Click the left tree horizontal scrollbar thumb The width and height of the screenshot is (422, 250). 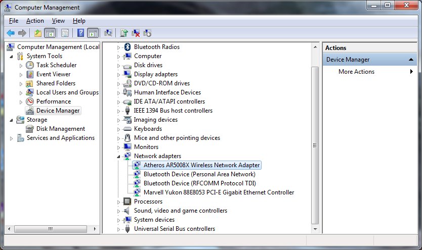click(51, 229)
